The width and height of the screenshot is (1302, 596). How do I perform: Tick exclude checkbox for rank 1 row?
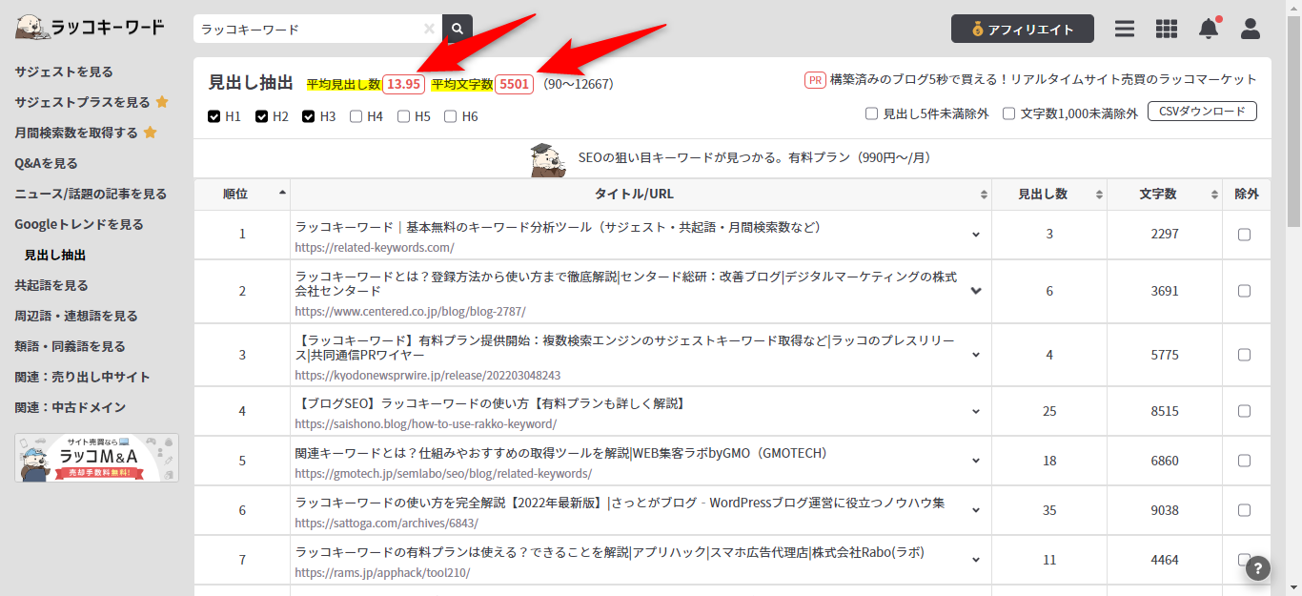pyautogui.click(x=1244, y=235)
